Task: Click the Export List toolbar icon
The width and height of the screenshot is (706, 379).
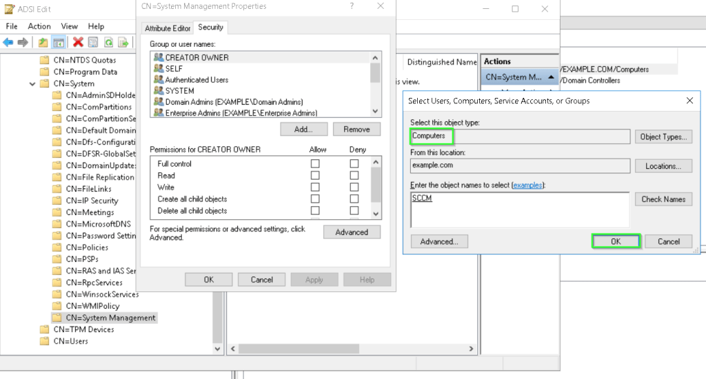Action: coord(123,43)
